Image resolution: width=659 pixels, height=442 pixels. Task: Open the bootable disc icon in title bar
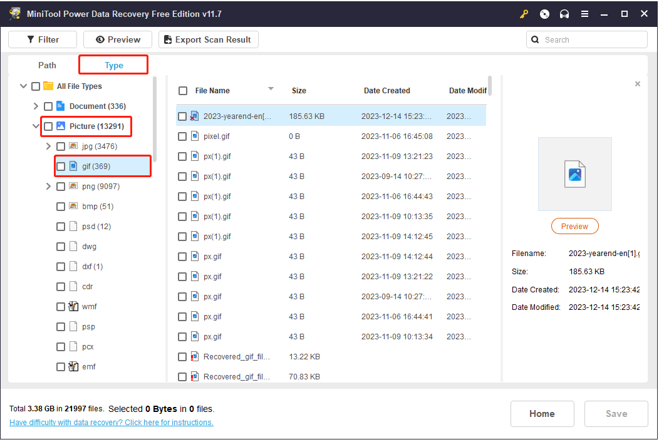pos(544,14)
